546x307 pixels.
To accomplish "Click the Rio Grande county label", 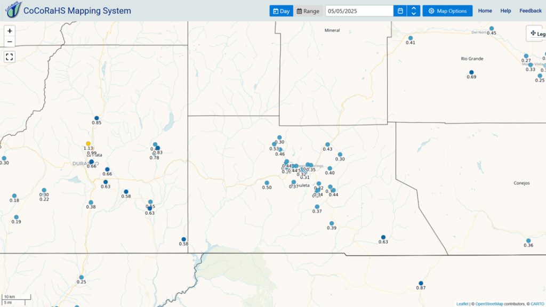I will click(x=472, y=59).
